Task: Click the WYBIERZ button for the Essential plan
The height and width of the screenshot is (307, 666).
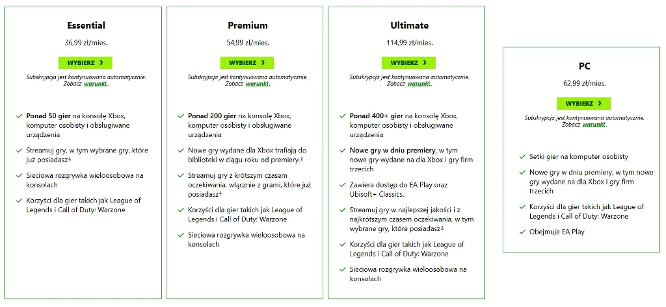Action: pyautogui.click(x=85, y=63)
